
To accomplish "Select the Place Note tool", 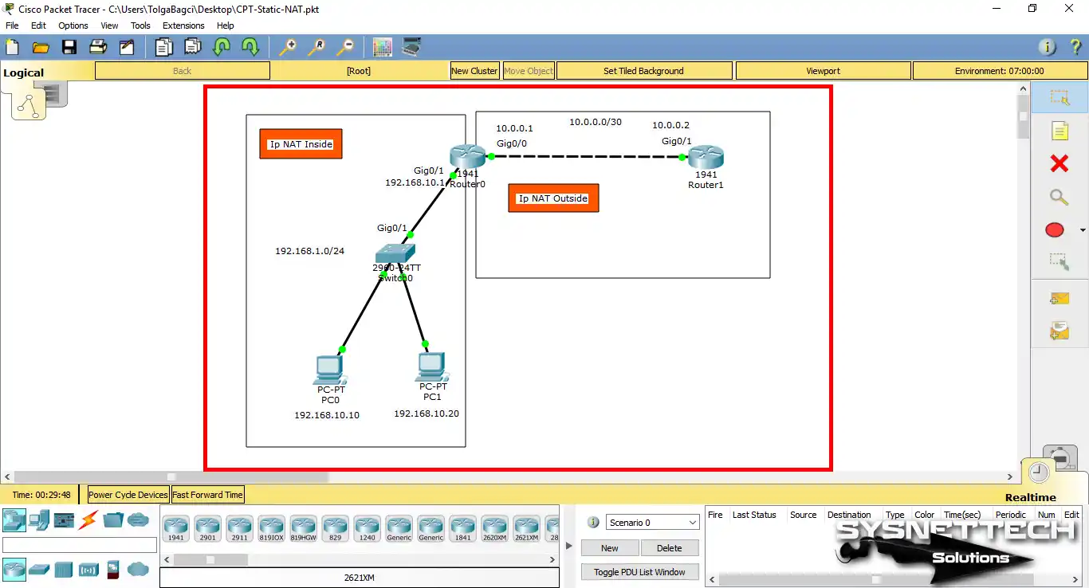I will (x=1059, y=131).
